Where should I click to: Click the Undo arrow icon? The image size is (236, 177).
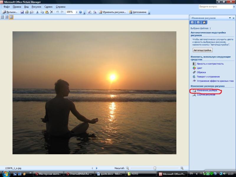[58, 12]
